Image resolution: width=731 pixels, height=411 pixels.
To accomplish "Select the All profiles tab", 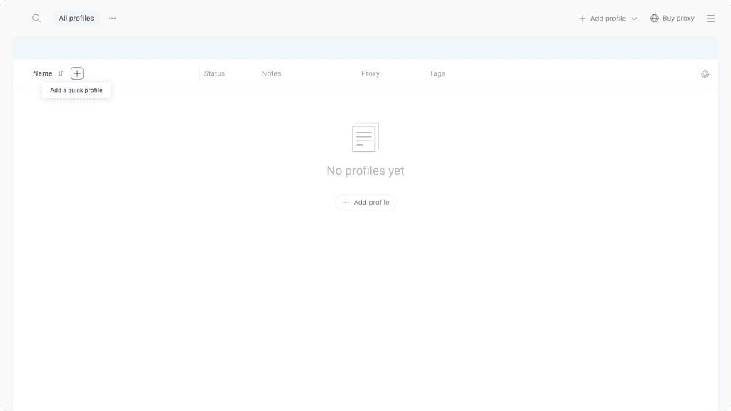I will [76, 19].
